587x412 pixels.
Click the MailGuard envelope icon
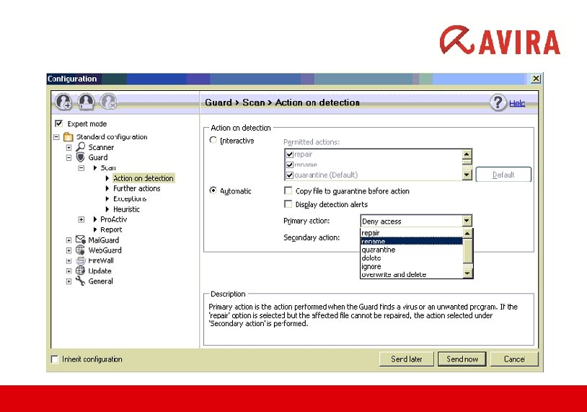(81, 240)
